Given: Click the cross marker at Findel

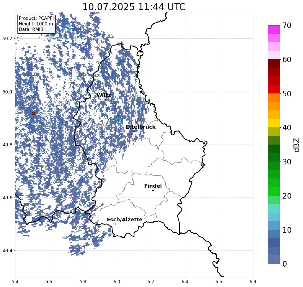Looking at the screenshot, I should coord(153,191).
